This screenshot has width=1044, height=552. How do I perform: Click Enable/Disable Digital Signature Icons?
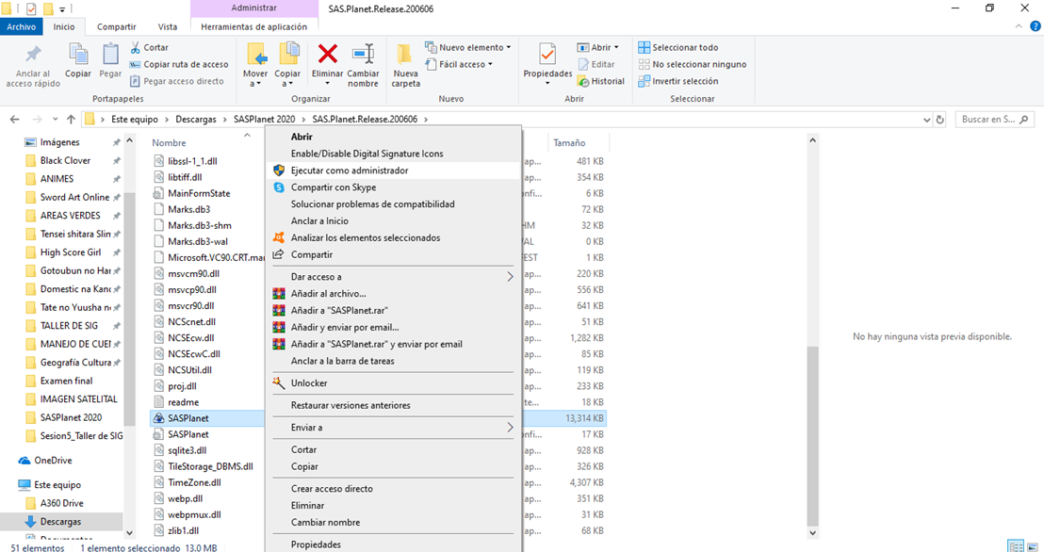[x=393, y=154]
